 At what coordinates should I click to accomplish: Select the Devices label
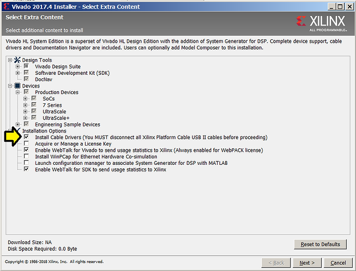point(31,86)
